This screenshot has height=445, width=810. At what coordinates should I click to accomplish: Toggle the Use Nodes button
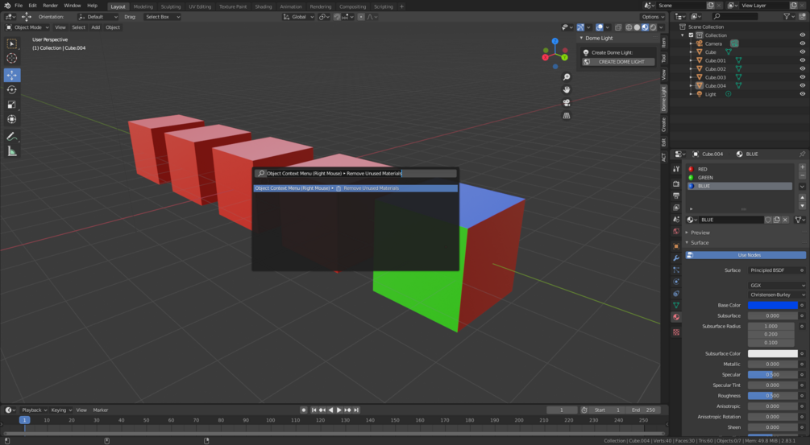746,255
